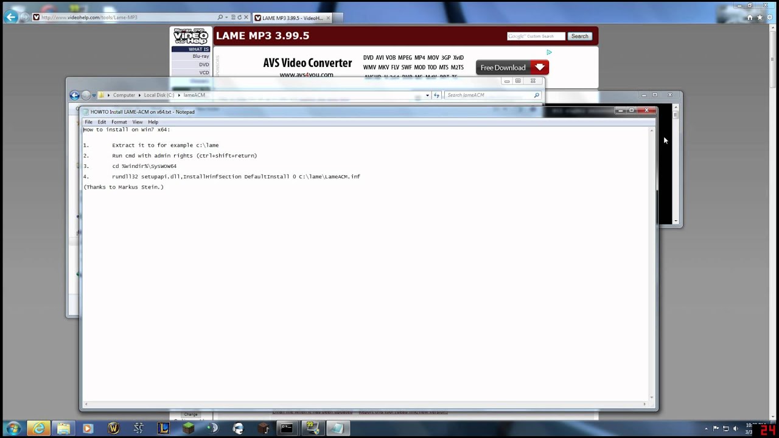Open Windows Explorer folder on taskbar
Viewport: 779px width, 438px height.
pyautogui.click(x=63, y=428)
